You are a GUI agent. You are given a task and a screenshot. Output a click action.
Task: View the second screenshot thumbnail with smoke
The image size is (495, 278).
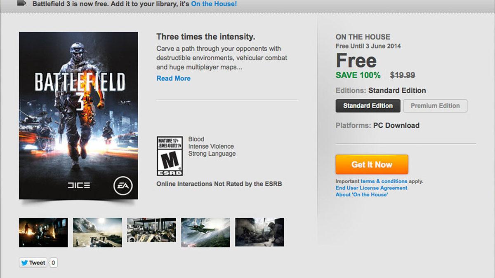click(97, 232)
